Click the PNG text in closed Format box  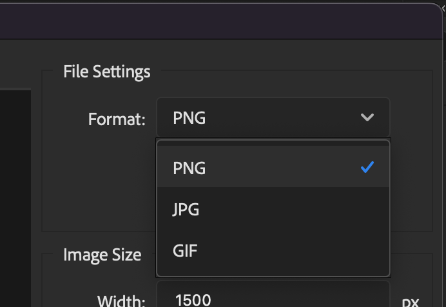tap(189, 118)
